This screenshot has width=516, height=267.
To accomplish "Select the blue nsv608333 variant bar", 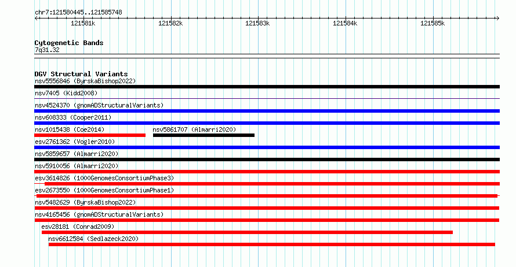I will coord(267,123).
